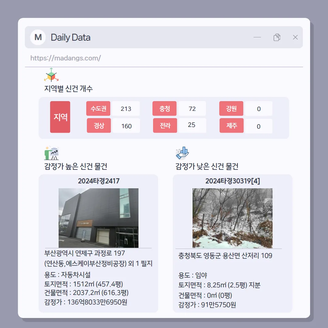Image resolution: width=328 pixels, height=328 pixels.
Task: Open the https://madangs.com/ link
Action: 66,58
